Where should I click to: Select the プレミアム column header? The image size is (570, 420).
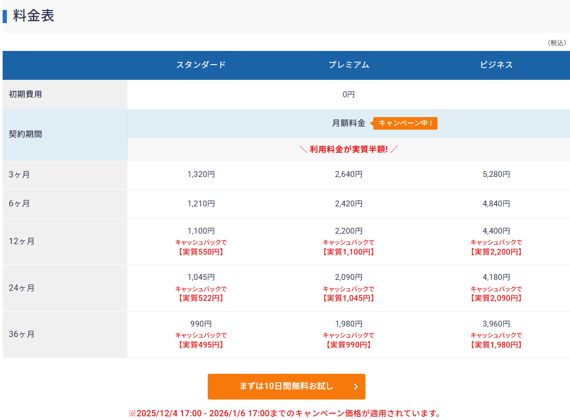349,65
